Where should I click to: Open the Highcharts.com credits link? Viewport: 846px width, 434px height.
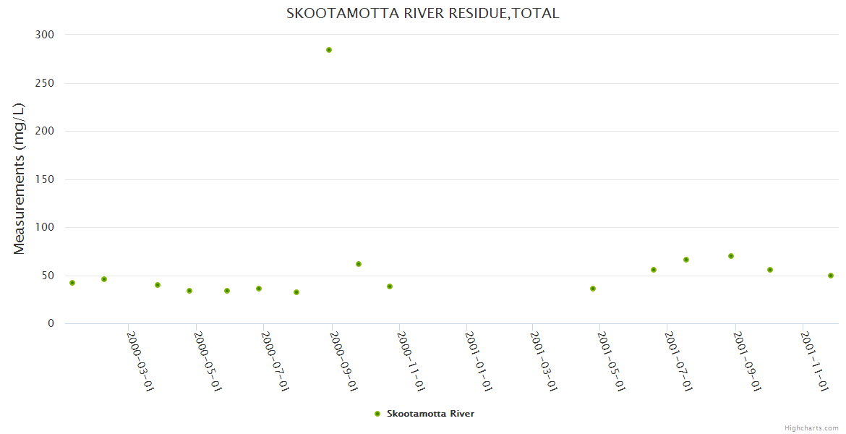[811, 427]
